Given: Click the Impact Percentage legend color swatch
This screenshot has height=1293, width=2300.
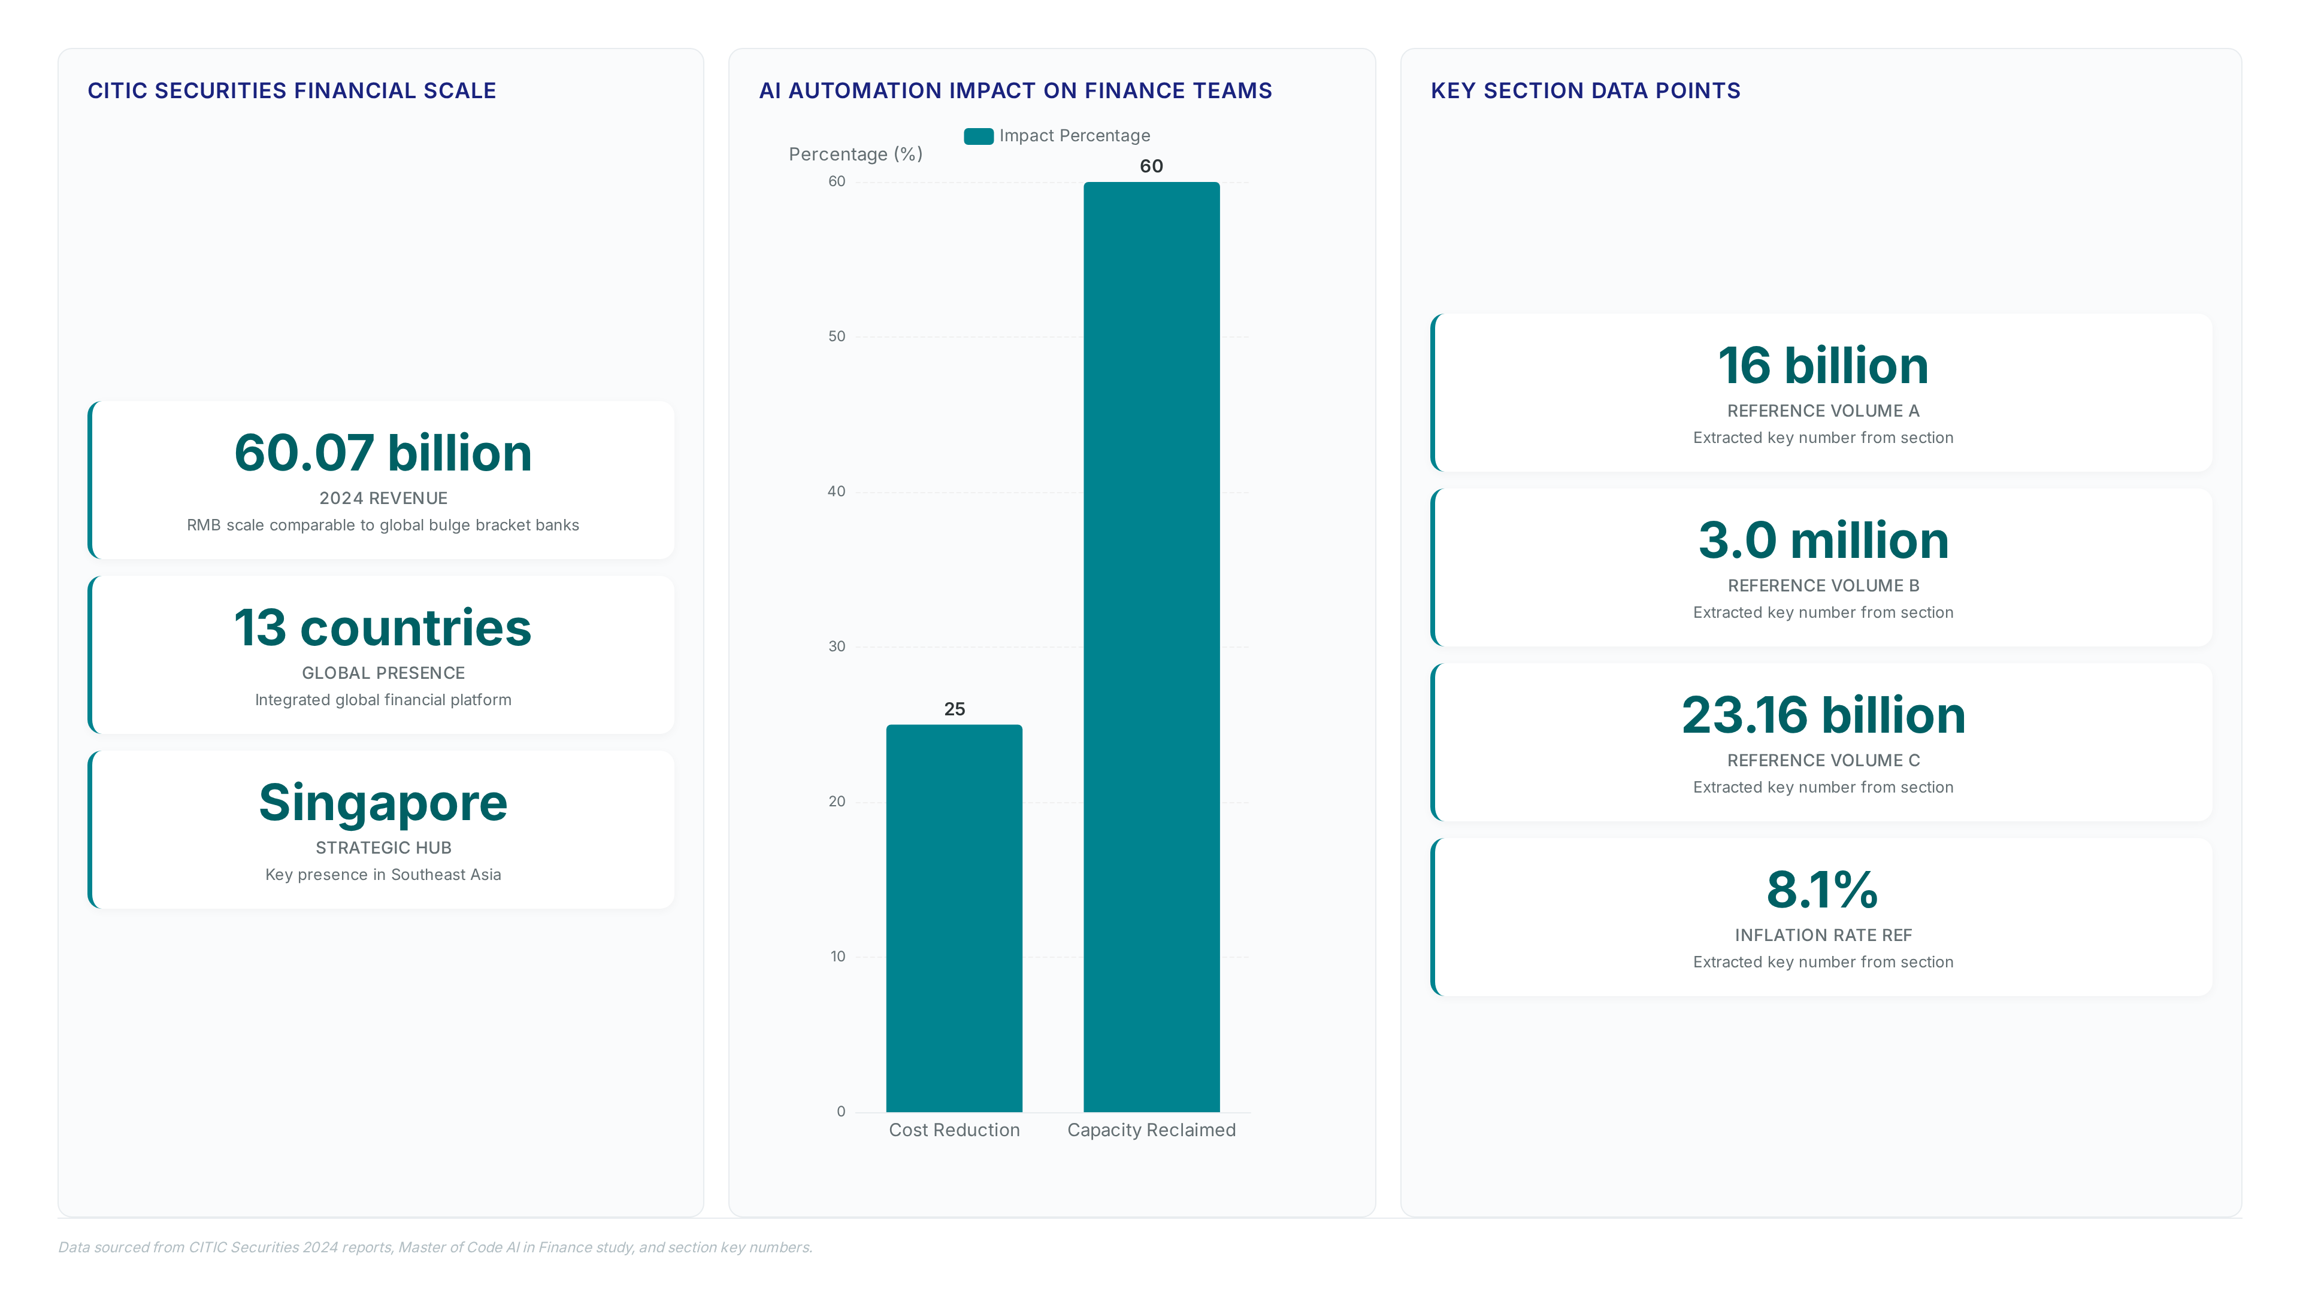Looking at the screenshot, I should (979, 136).
